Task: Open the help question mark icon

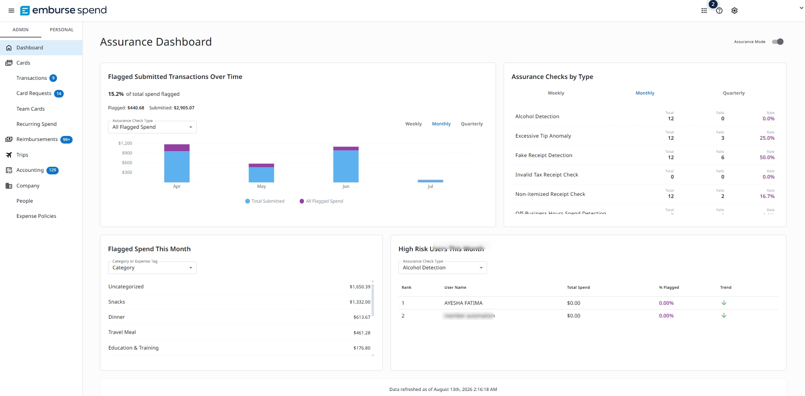Action: [x=719, y=11]
